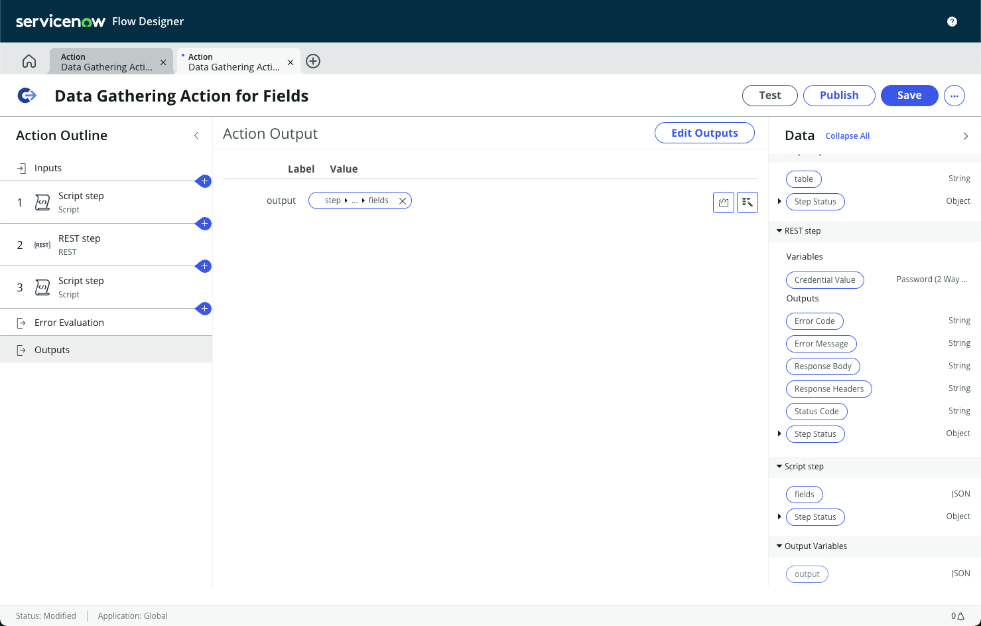
Task: Click the Script step's Step Status pill
Action: click(815, 517)
